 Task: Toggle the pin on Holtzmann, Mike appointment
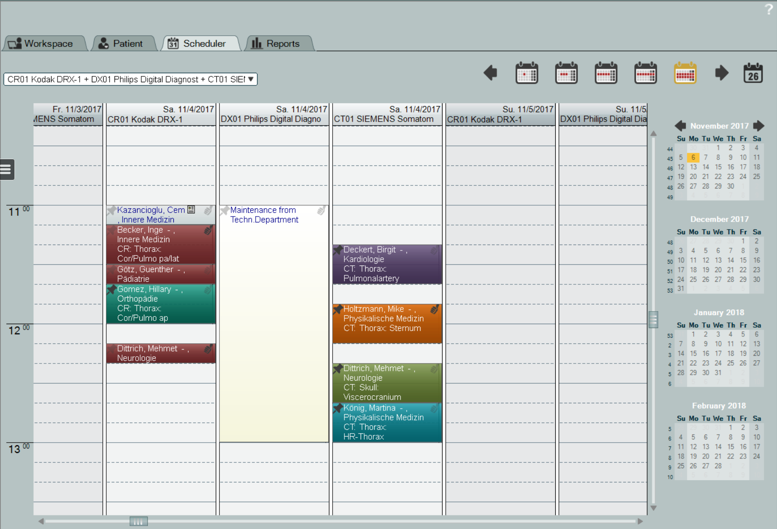click(338, 309)
